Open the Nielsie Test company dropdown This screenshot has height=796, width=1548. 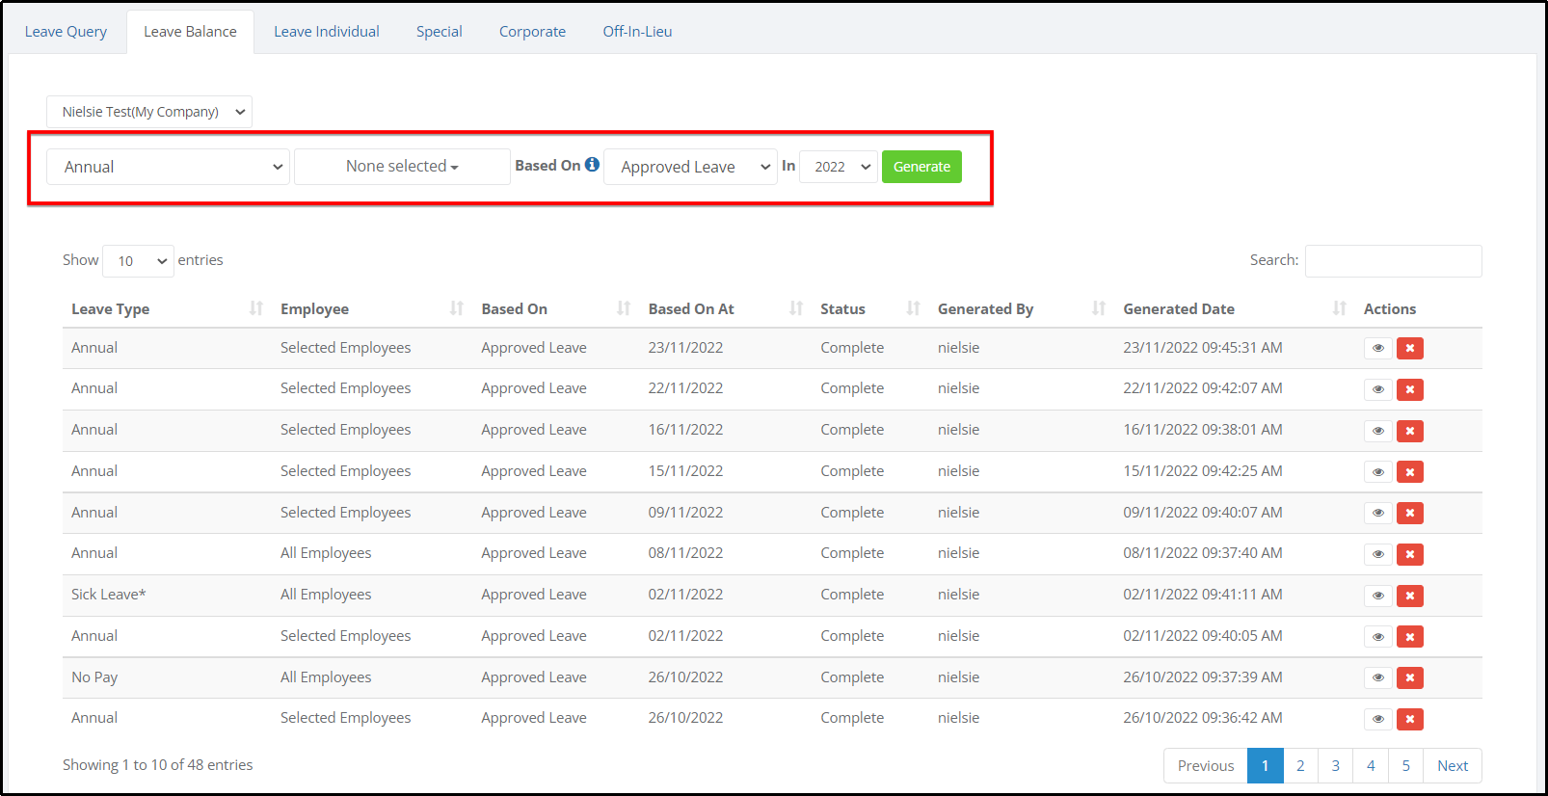click(x=149, y=112)
